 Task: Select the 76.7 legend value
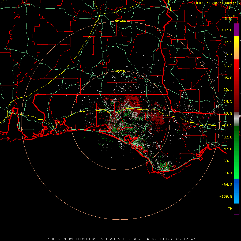(228, 54)
